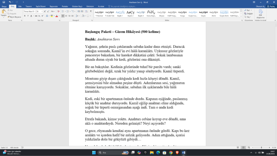The image size is (277, 156).
Task: Open the font size dropdown showing 16
Action: pos(42,11)
